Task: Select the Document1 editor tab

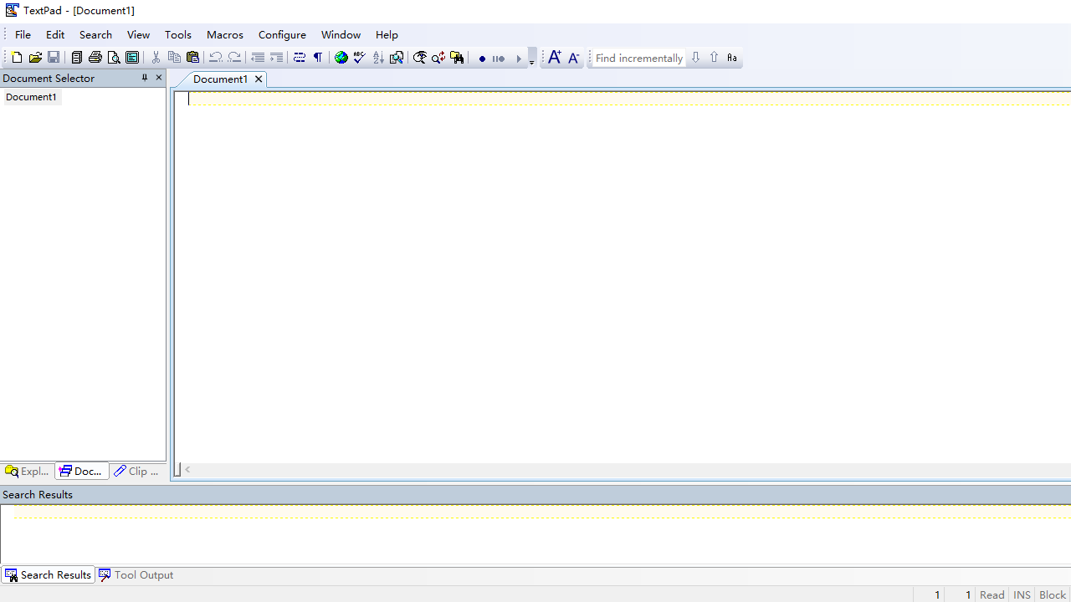Action: pyautogui.click(x=220, y=79)
